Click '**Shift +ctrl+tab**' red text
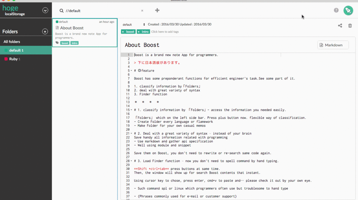 [x=151, y=169]
